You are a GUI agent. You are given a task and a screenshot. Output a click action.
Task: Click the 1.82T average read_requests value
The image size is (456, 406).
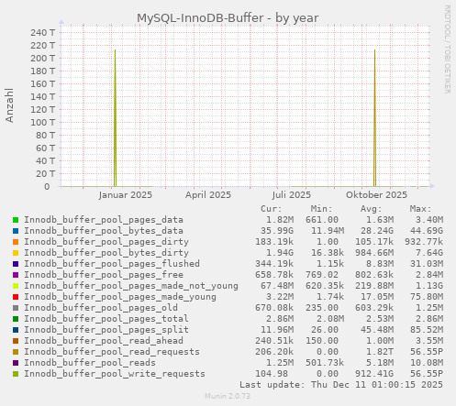tap(380, 352)
